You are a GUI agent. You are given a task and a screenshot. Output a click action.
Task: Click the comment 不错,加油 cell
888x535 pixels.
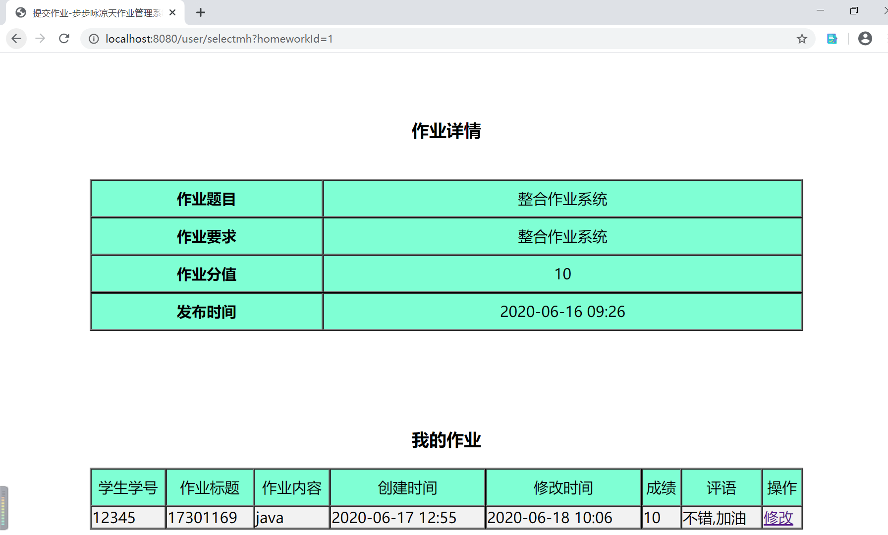721,518
